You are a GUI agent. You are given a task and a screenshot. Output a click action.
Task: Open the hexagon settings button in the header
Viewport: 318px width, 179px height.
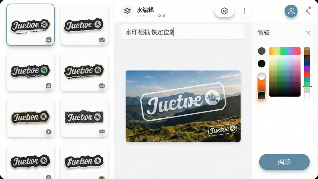point(224,11)
